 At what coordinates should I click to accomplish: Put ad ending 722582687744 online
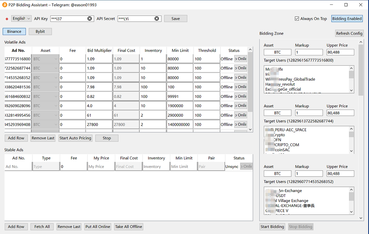(241, 68)
